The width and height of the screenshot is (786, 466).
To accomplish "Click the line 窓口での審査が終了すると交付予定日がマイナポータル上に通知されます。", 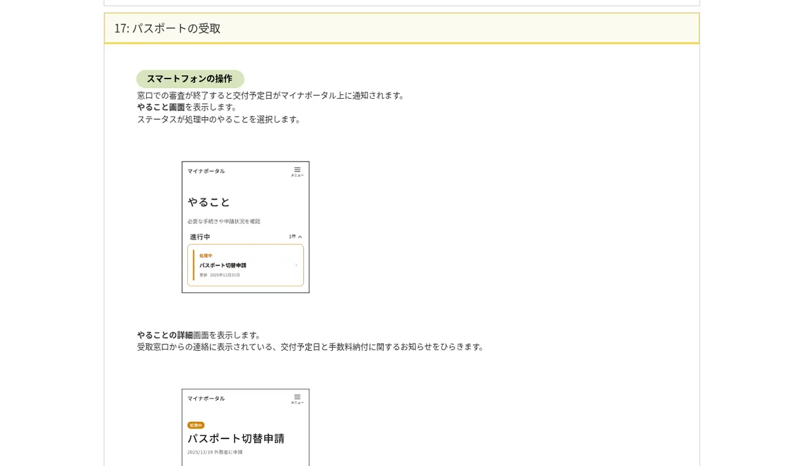I will (272, 96).
